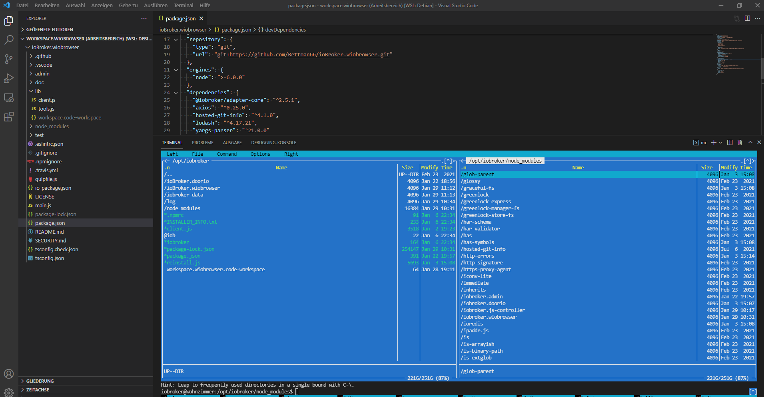This screenshot has width=764, height=397.
Task: Open gulpfile.js in explorer
Action: (x=86, y=179)
